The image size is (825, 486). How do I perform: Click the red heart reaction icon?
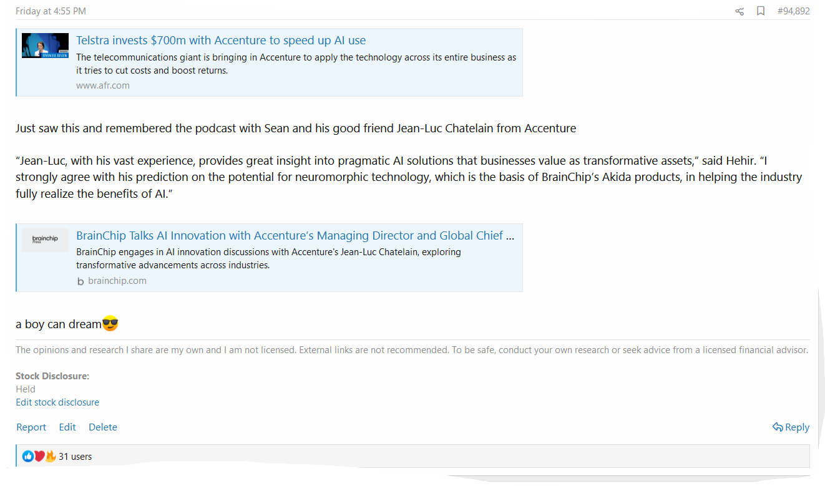(x=39, y=456)
